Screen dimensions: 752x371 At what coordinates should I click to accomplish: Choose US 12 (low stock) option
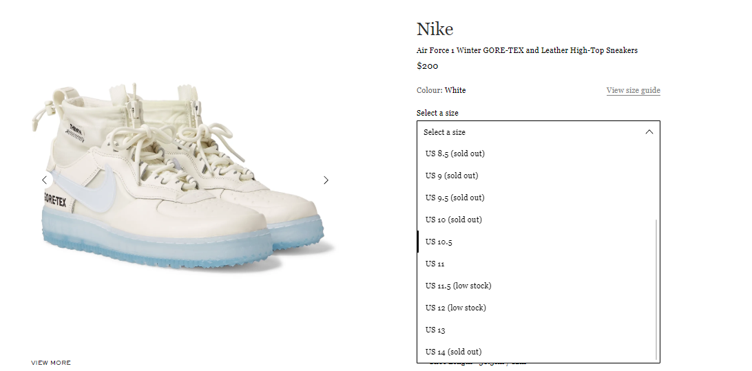tap(538, 308)
